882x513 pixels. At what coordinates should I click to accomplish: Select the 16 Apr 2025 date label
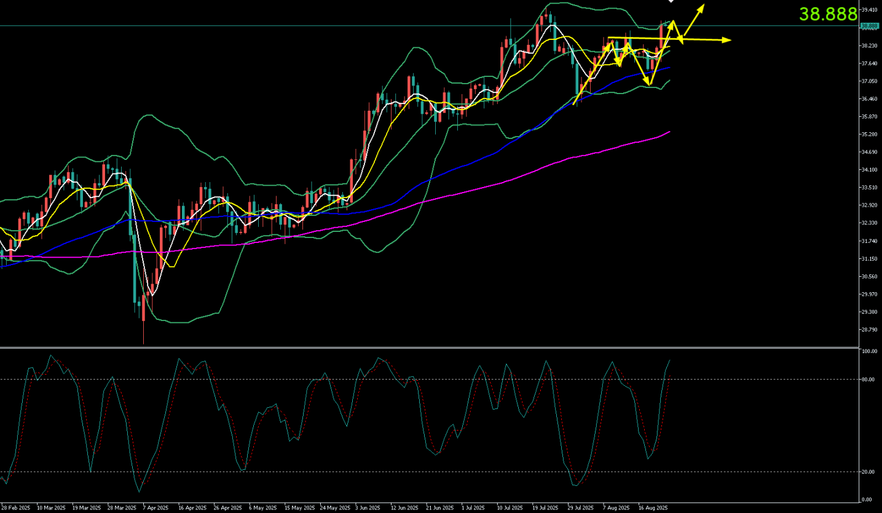[x=192, y=508]
